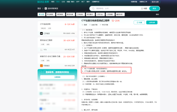The image size is (177, 112).
Task: Switch to the 推荐 recommended tab
Action: pyautogui.click(x=39, y=8)
